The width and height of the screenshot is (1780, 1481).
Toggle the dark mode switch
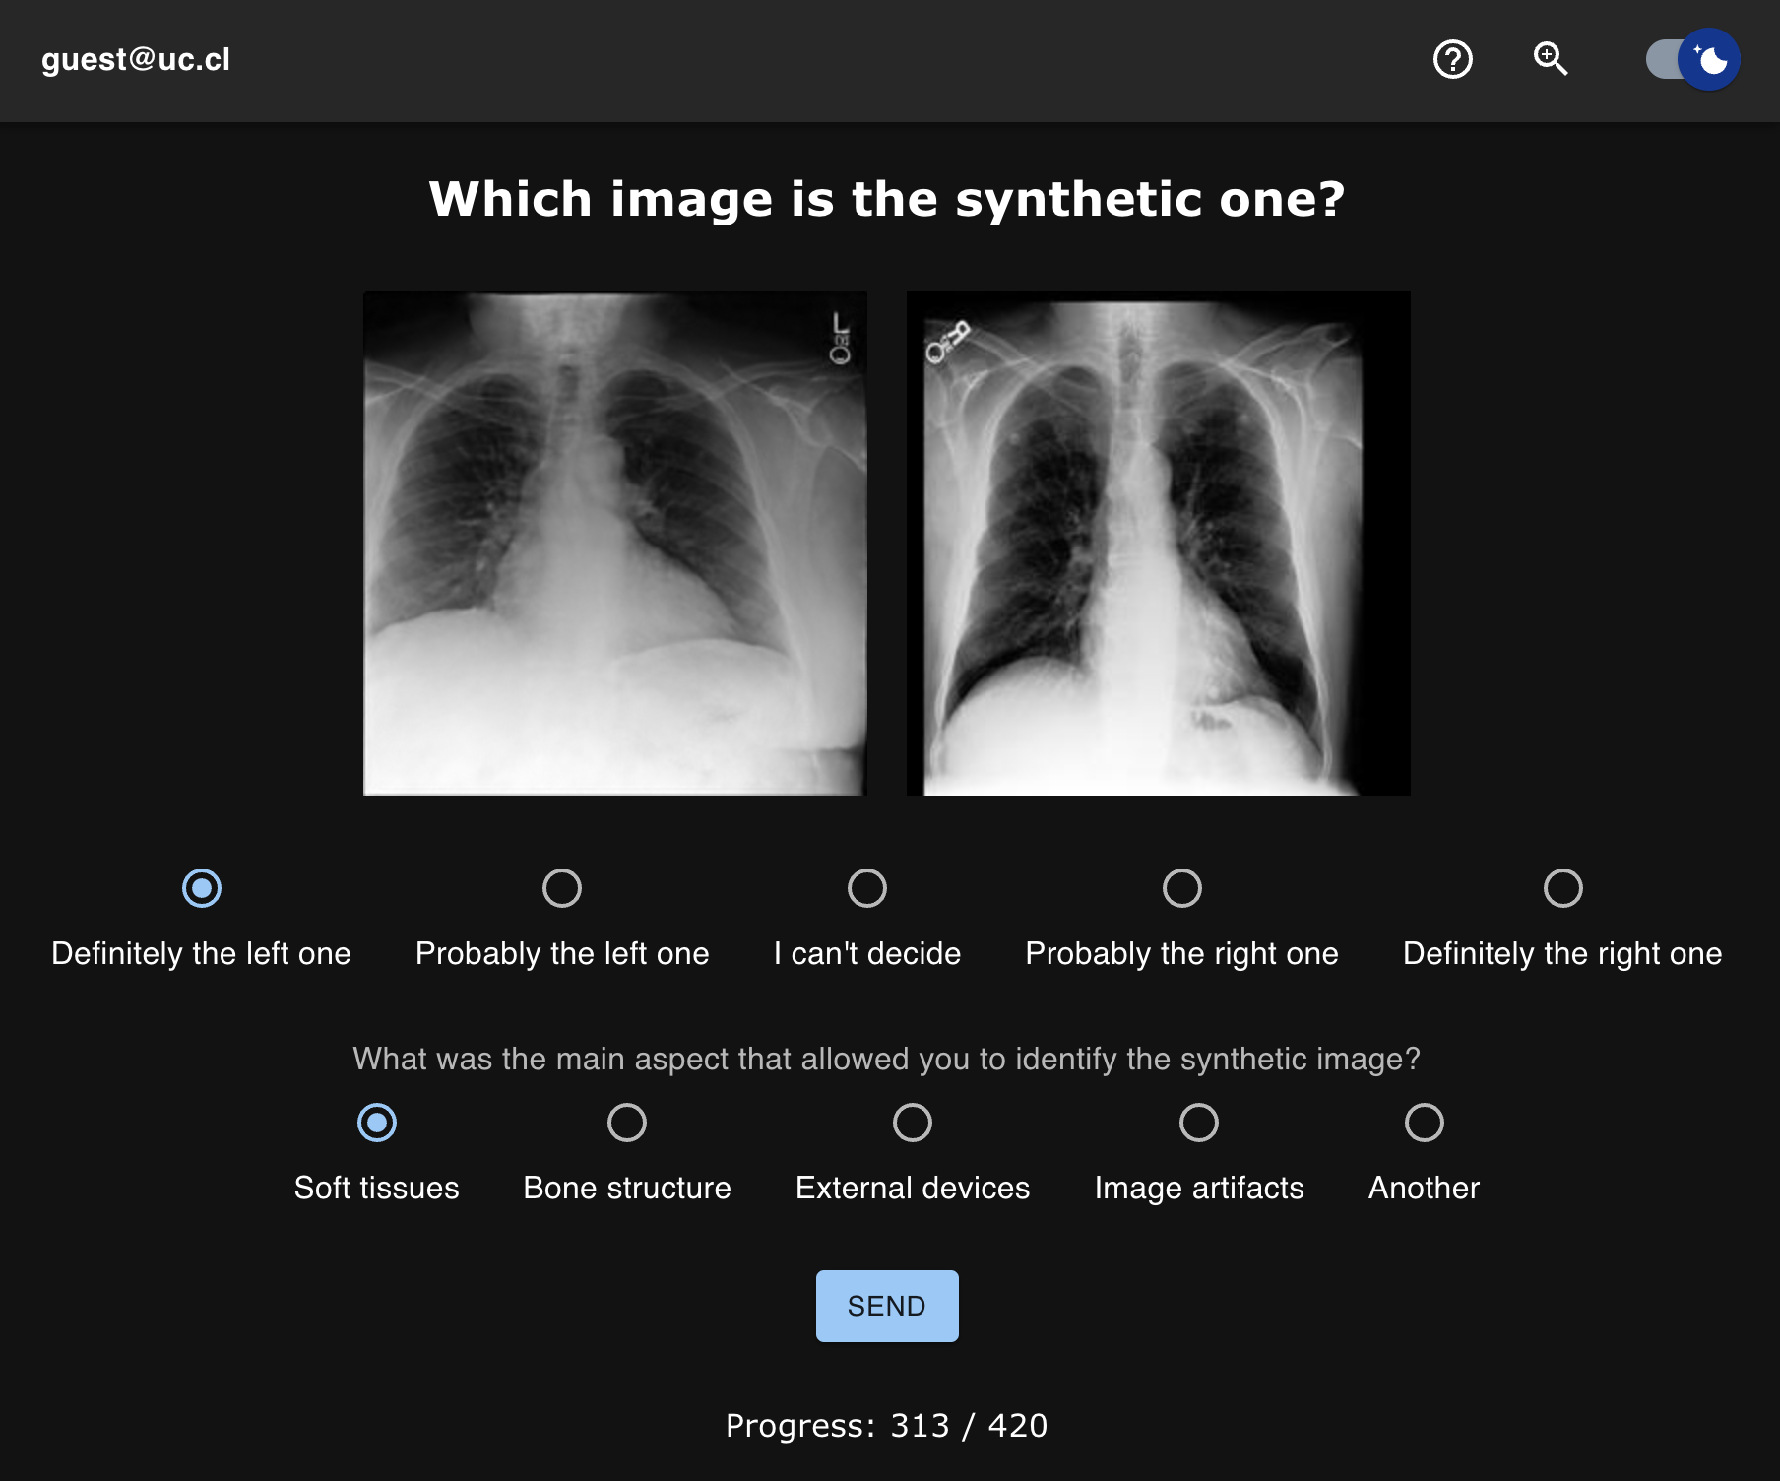pos(1692,59)
